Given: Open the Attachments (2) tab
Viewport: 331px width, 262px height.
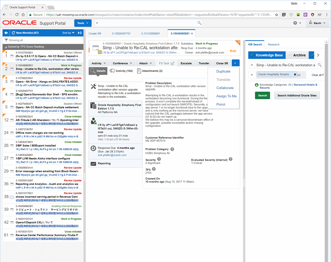Looking at the screenshot, I should [x=150, y=71].
